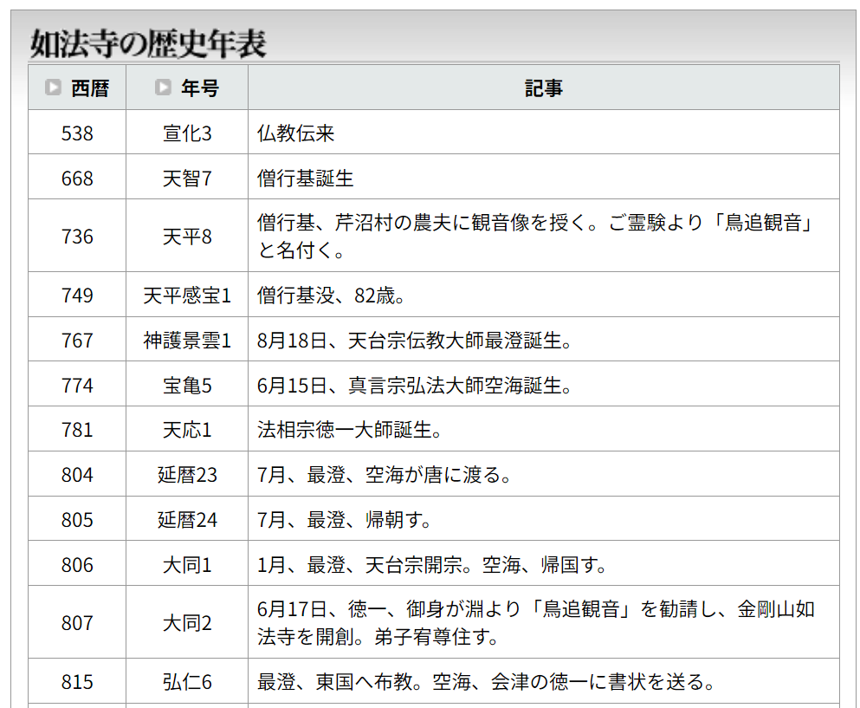860x708 pixels.
Task: Select the 大同2 era cell
Action: pyautogui.click(x=187, y=622)
